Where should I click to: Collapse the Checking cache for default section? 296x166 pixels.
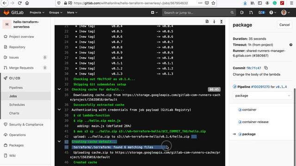click(59, 89)
